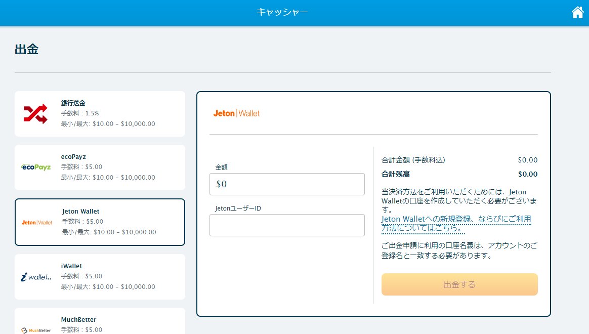589x334 pixels.
Task: Choose iWallet method title
Action: coord(71,266)
